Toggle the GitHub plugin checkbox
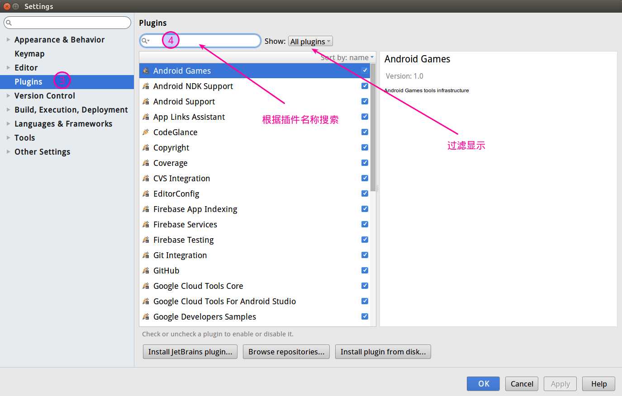622x396 pixels. [365, 270]
